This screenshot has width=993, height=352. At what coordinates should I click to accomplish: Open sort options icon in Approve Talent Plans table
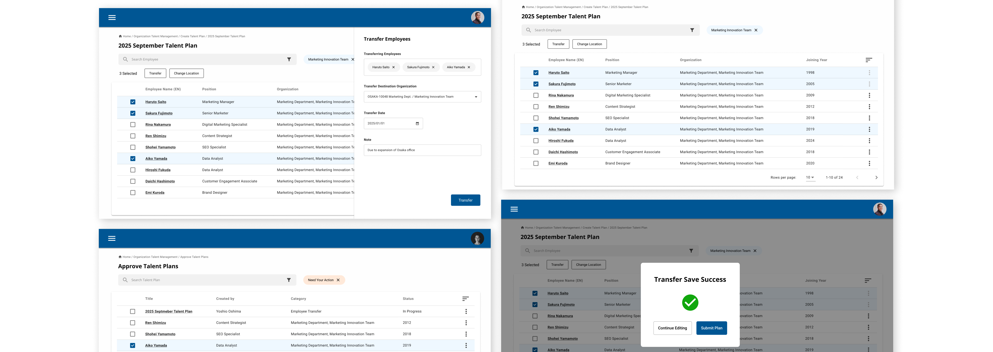pyautogui.click(x=465, y=299)
